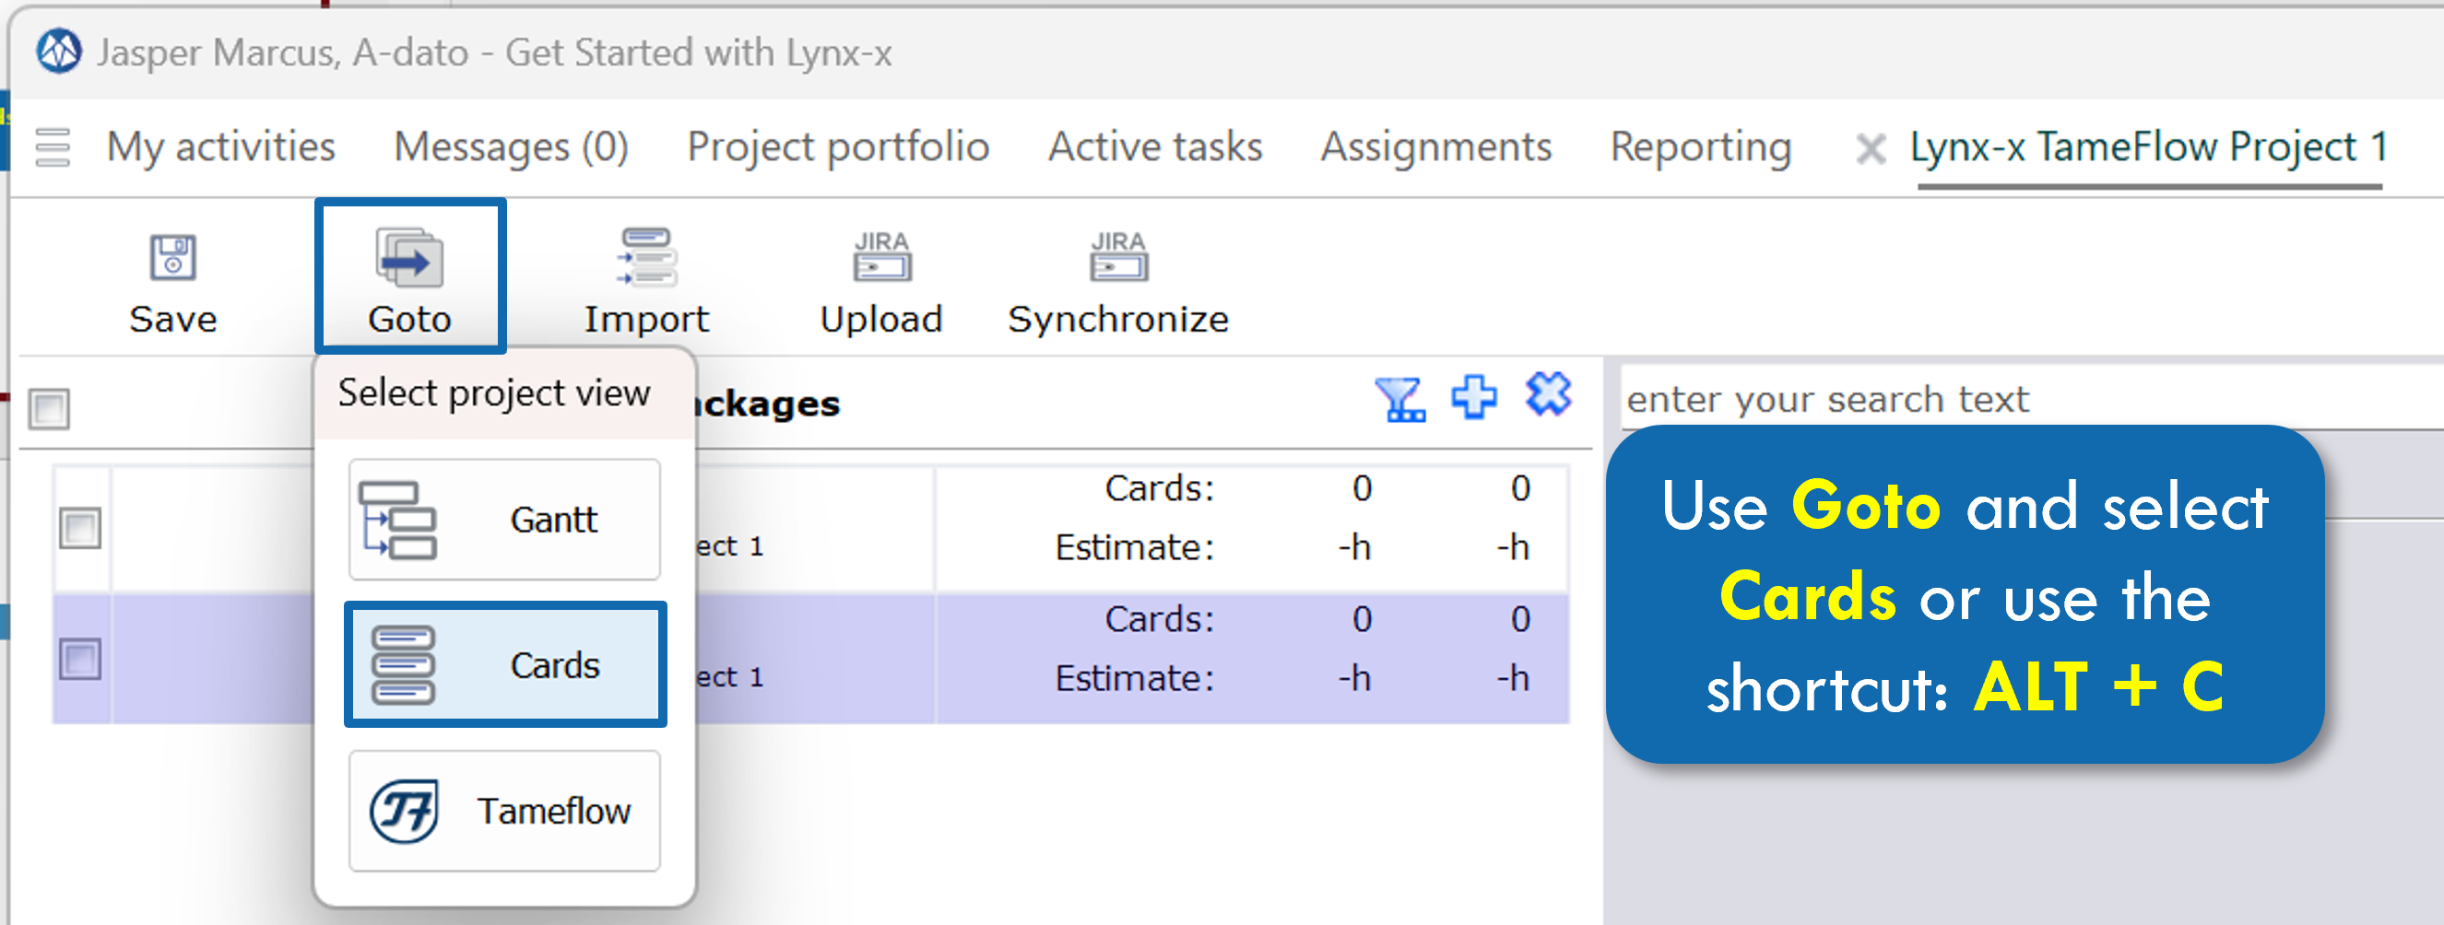Image resolution: width=2444 pixels, height=925 pixels.
Task: Click the 'enter your search text' field
Action: 2030,399
